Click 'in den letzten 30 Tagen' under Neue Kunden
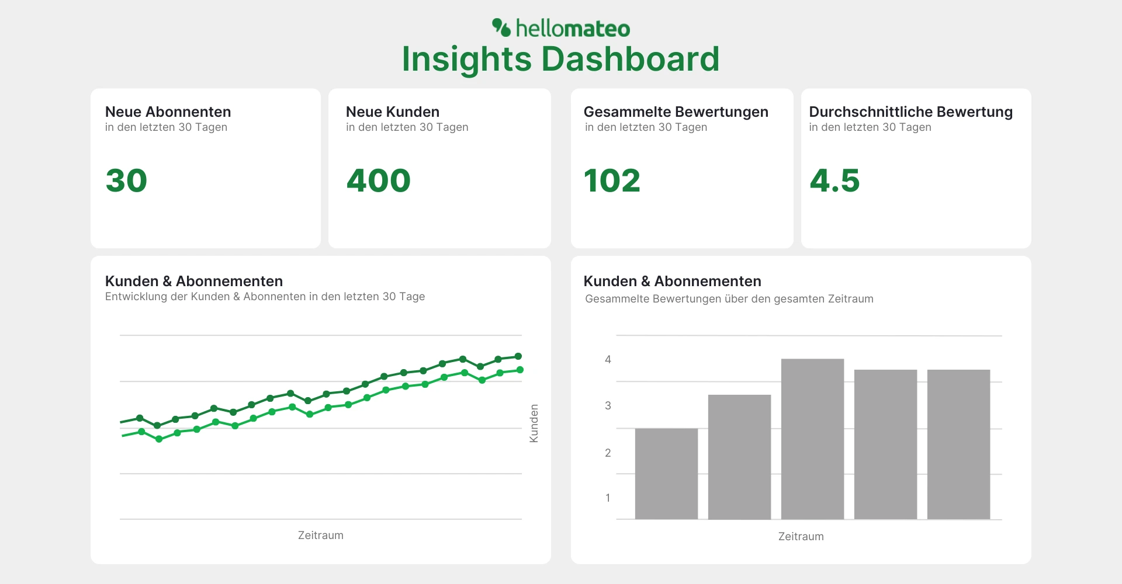1122x584 pixels. pos(407,127)
